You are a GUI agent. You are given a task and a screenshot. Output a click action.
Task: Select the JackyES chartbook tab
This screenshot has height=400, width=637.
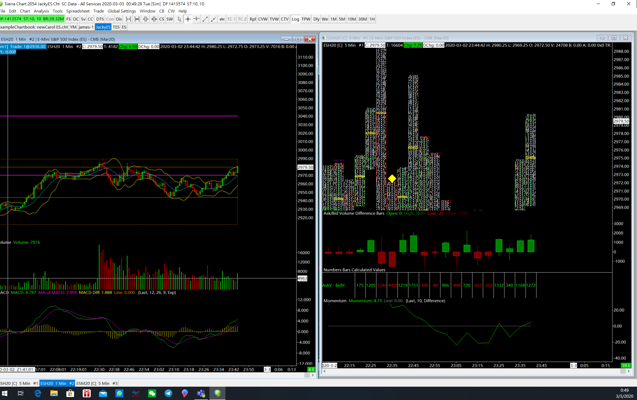pos(103,27)
